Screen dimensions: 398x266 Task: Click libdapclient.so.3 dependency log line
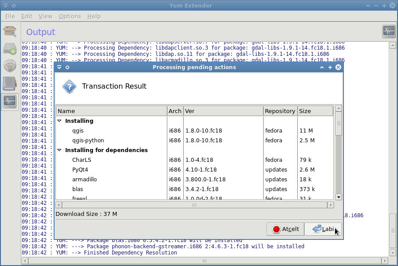pos(183,48)
